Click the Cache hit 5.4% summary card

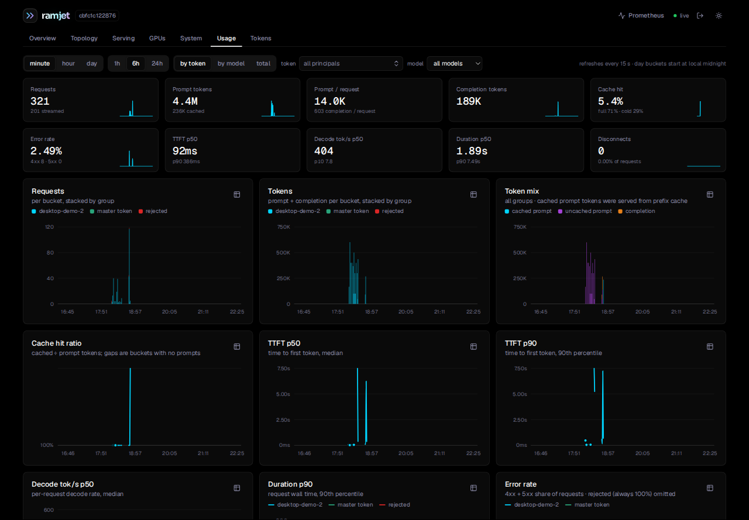658,100
